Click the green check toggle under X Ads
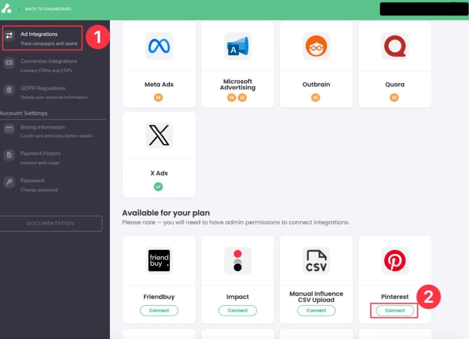 tap(158, 186)
